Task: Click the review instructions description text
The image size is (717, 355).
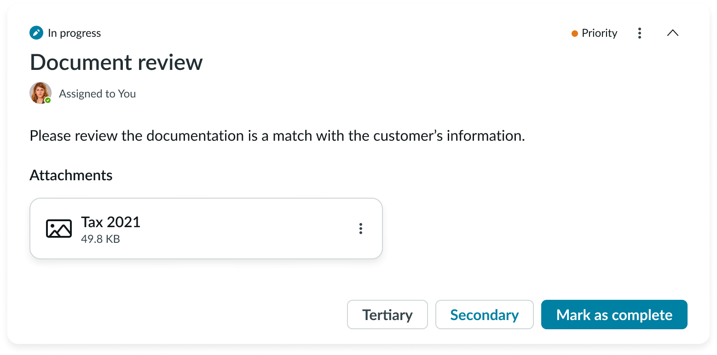Action: coord(277,136)
